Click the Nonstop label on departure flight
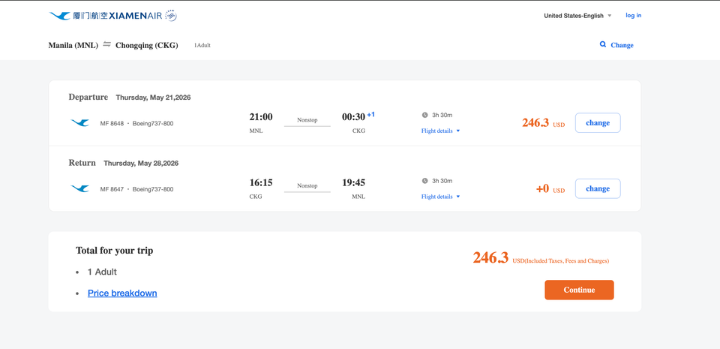The width and height of the screenshot is (720, 349). click(307, 120)
